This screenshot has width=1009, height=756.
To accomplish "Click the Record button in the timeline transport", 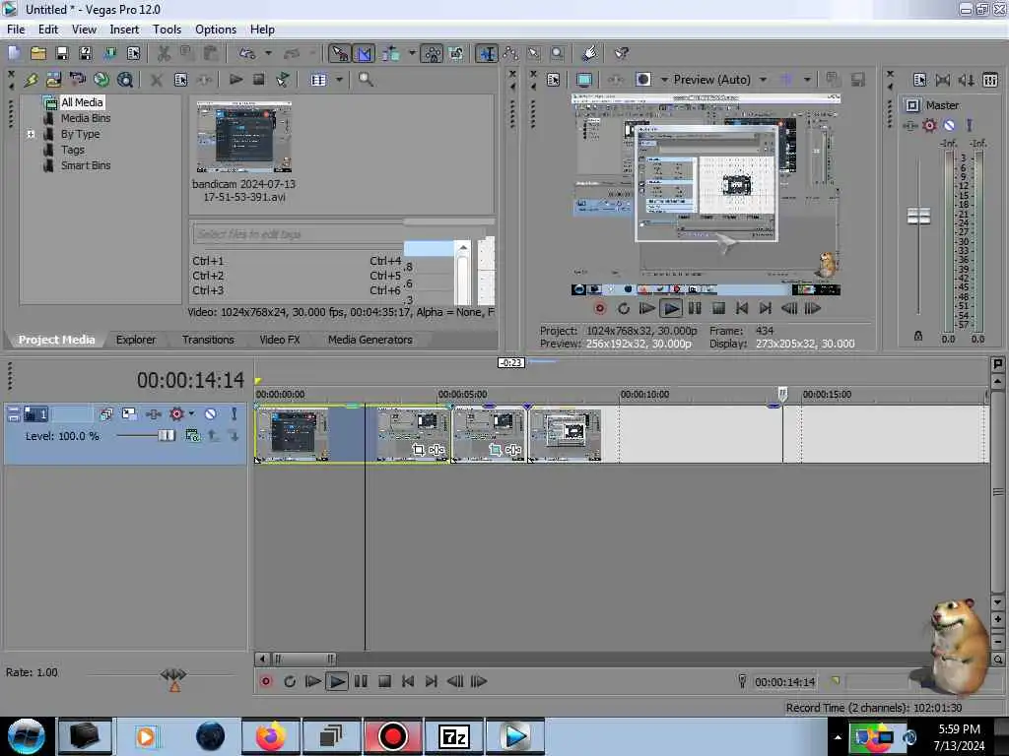I will click(265, 681).
